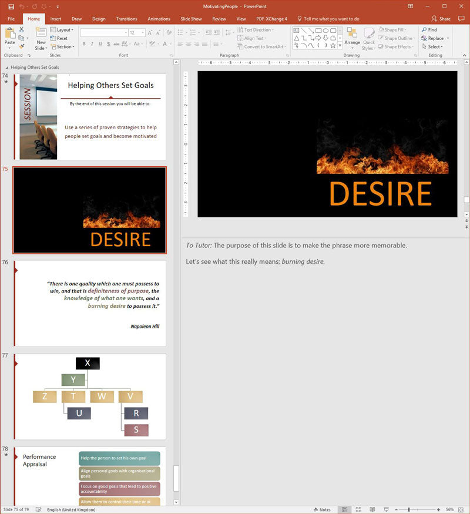The width and height of the screenshot is (470, 514).
Task: Click the zoom slider handle
Action: pyautogui.click(x=409, y=509)
